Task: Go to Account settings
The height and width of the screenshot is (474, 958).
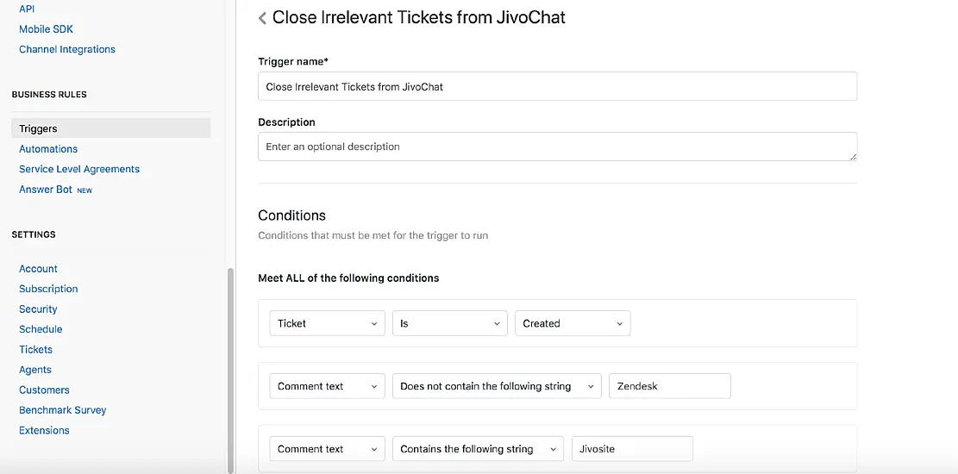Action: point(39,269)
